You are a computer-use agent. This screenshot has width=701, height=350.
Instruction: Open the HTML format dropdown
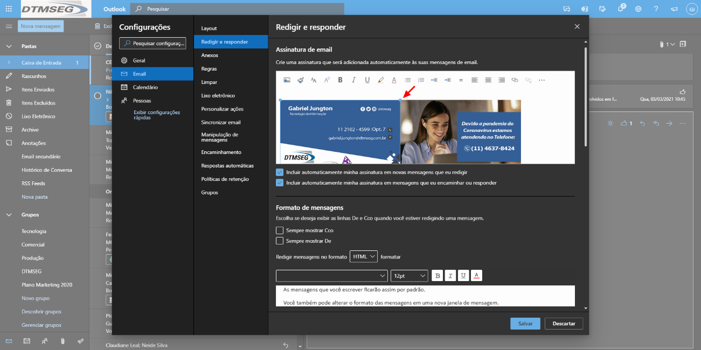(364, 257)
